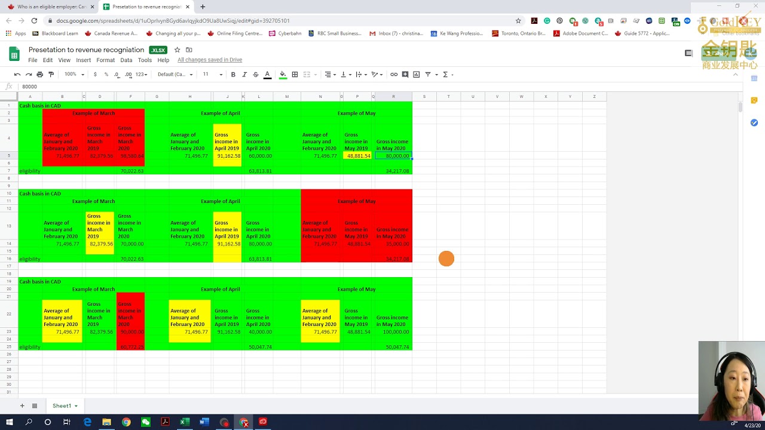Image resolution: width=765 pixels, height=430 pixels.
Task: Open Cyberbahn bookmark
Action: (x=285, y=33)
